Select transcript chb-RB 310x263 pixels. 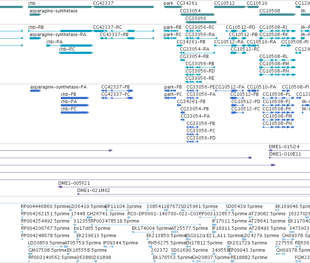(60, 31)
